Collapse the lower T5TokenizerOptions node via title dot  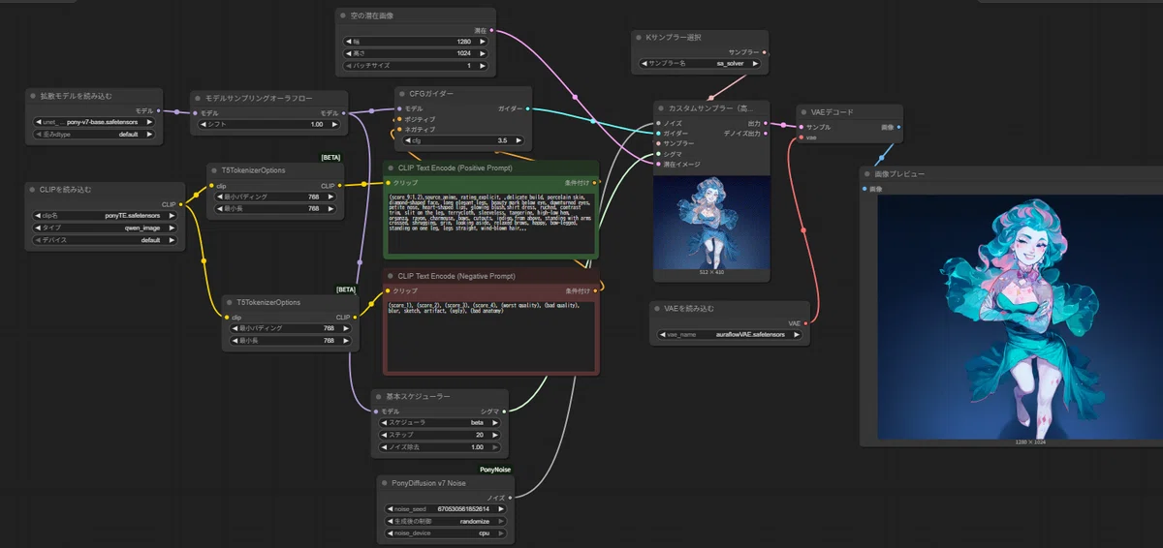[229, 302]
